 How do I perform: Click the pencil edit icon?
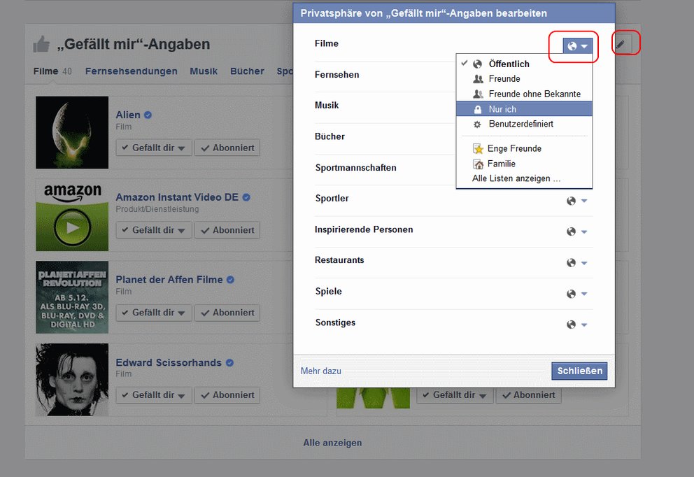(620, 45)
